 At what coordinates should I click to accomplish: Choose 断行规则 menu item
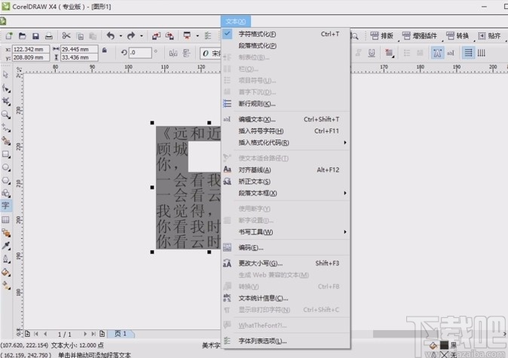(x=286, y=104)
